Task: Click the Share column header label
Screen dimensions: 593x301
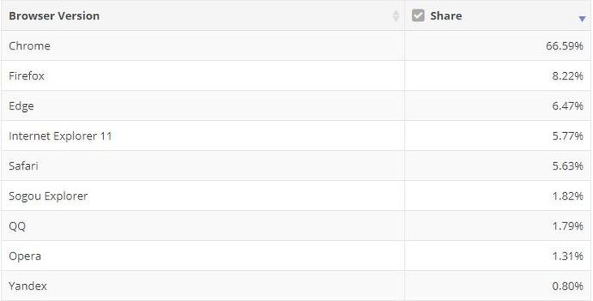Action: pos(446,16)
